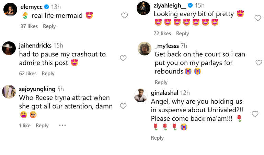Image resolution: width=264 pixels, height=155 pixels.
Task: Show 72 likes on ziyahleigh__'s comment
Action: coord(162,33)
